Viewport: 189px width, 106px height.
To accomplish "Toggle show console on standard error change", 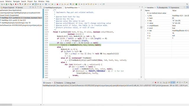I will (174, 82).
